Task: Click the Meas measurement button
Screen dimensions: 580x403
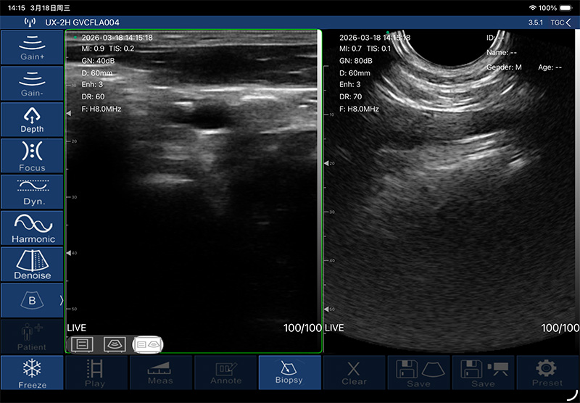Action: (x=160, y=373)
